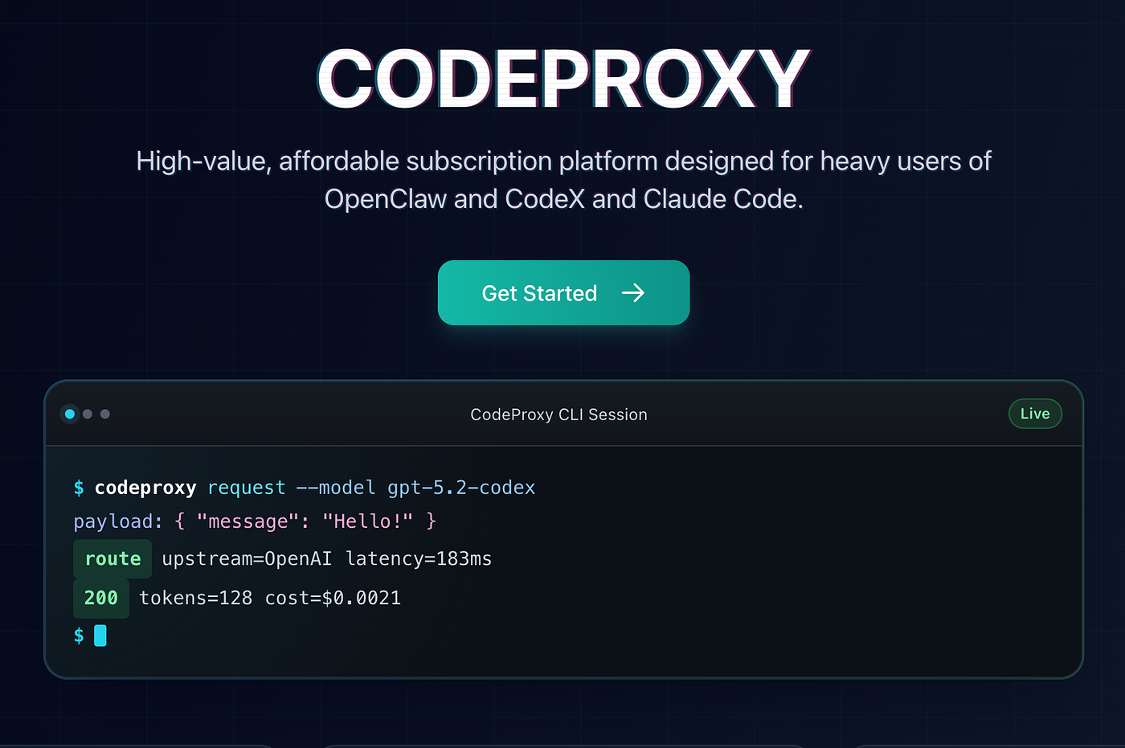Screen dimensions: 1125x748
Task: Click cost=$0.0021 text
Action: 333,598
